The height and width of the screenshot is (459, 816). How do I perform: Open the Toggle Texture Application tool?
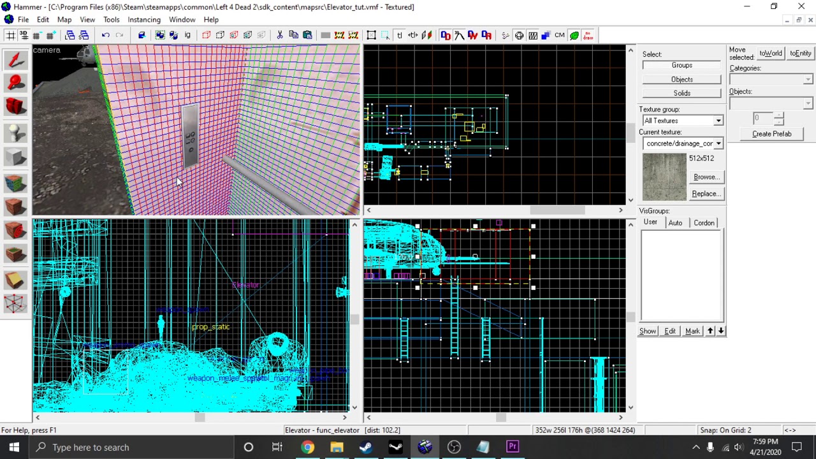pyautogui.click(x=16, y=183)
